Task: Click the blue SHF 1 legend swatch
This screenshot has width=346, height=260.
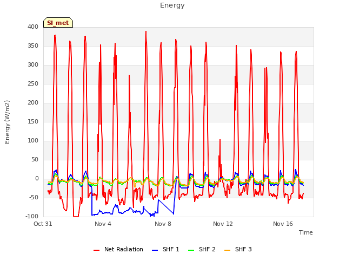Action: (155, 250)
